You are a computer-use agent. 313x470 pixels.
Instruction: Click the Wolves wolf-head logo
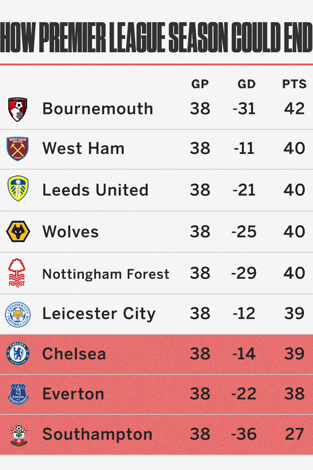pyautogui.click(x=18, y=231)
